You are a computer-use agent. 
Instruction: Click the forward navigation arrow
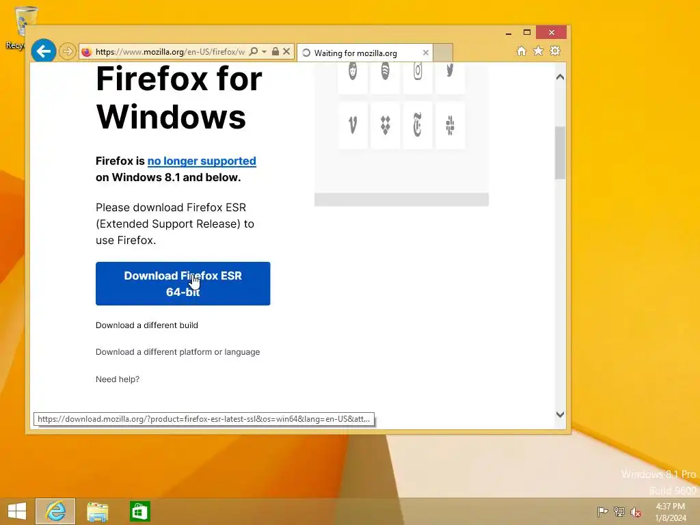[68, 51]
